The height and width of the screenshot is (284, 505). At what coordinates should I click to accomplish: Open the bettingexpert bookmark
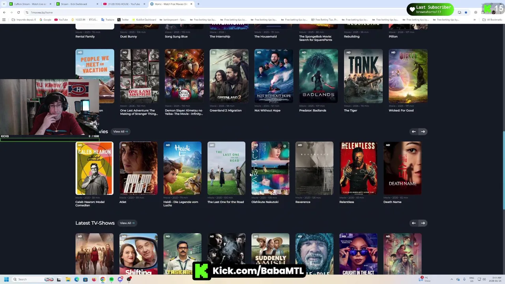point(173,20)
